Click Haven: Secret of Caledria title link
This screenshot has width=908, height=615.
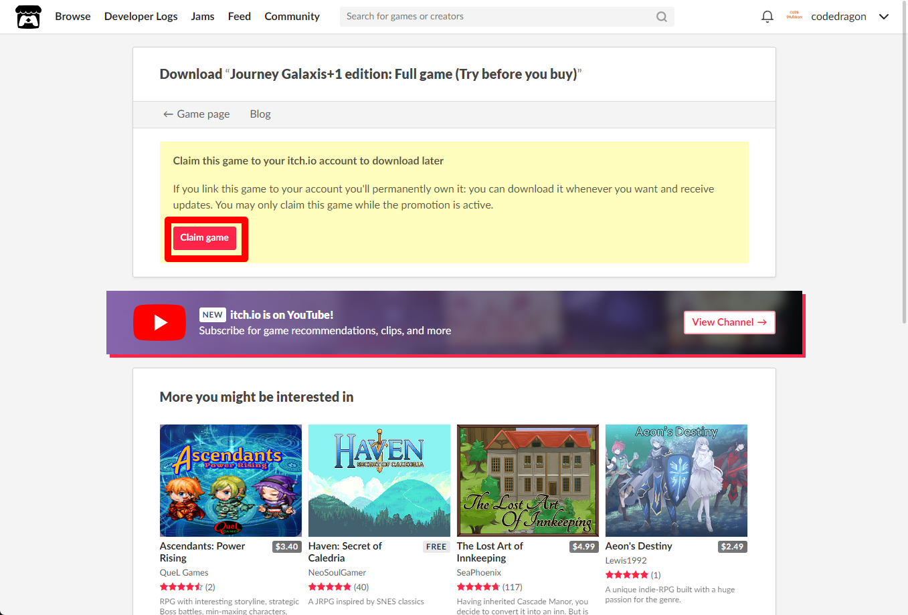(x=345, y=552)
